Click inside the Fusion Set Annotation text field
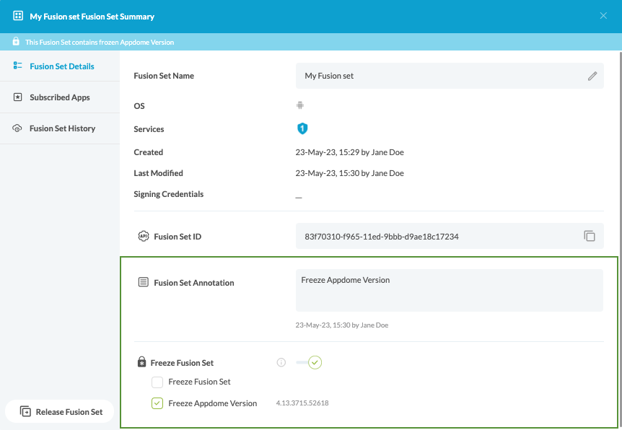The height and width of the screenshot is (430, 622). coord(447,289)
